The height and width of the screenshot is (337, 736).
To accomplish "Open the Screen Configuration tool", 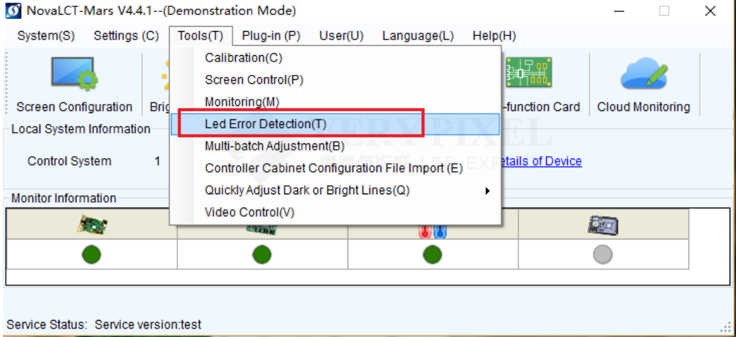I will tap(74, 85).
